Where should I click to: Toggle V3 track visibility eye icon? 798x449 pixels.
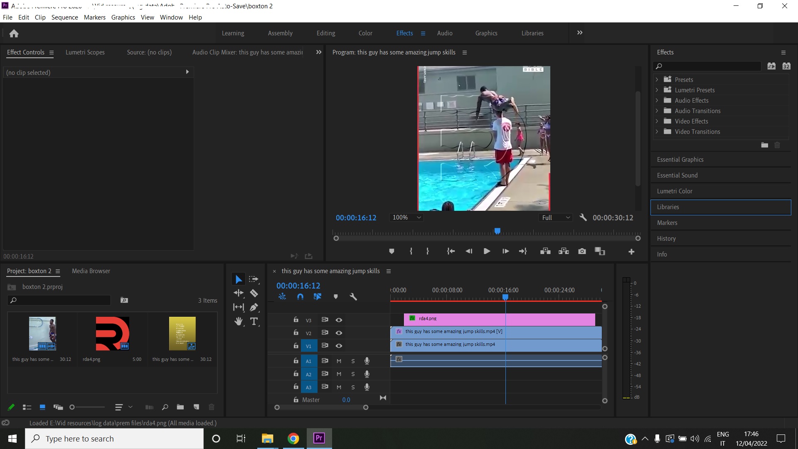point(339,319)
